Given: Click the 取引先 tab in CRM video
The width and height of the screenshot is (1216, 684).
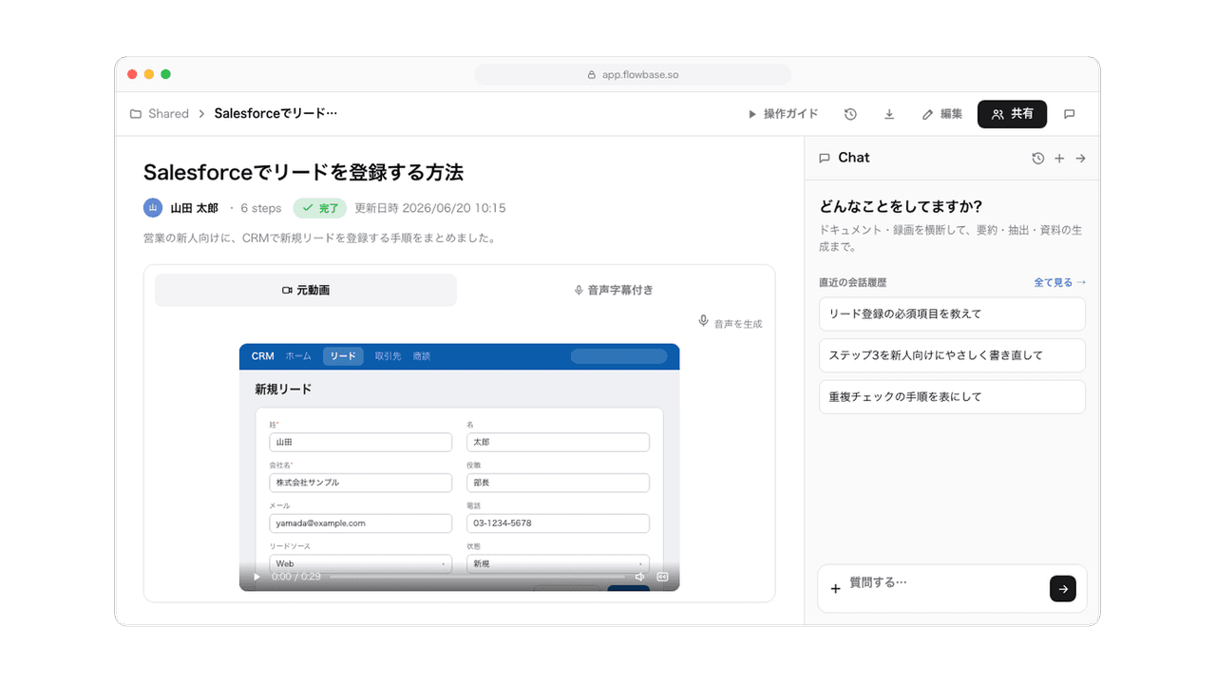Looking at the screenshot, I should coord(388,356).
